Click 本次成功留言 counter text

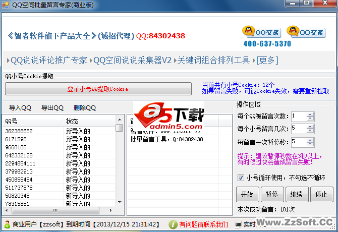tap(266, 209)
